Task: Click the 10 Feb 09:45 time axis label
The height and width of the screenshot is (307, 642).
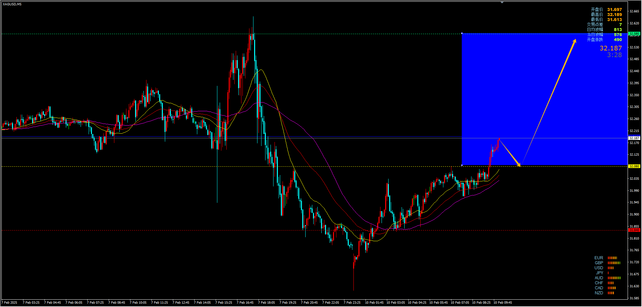Action: click(503, 303)
